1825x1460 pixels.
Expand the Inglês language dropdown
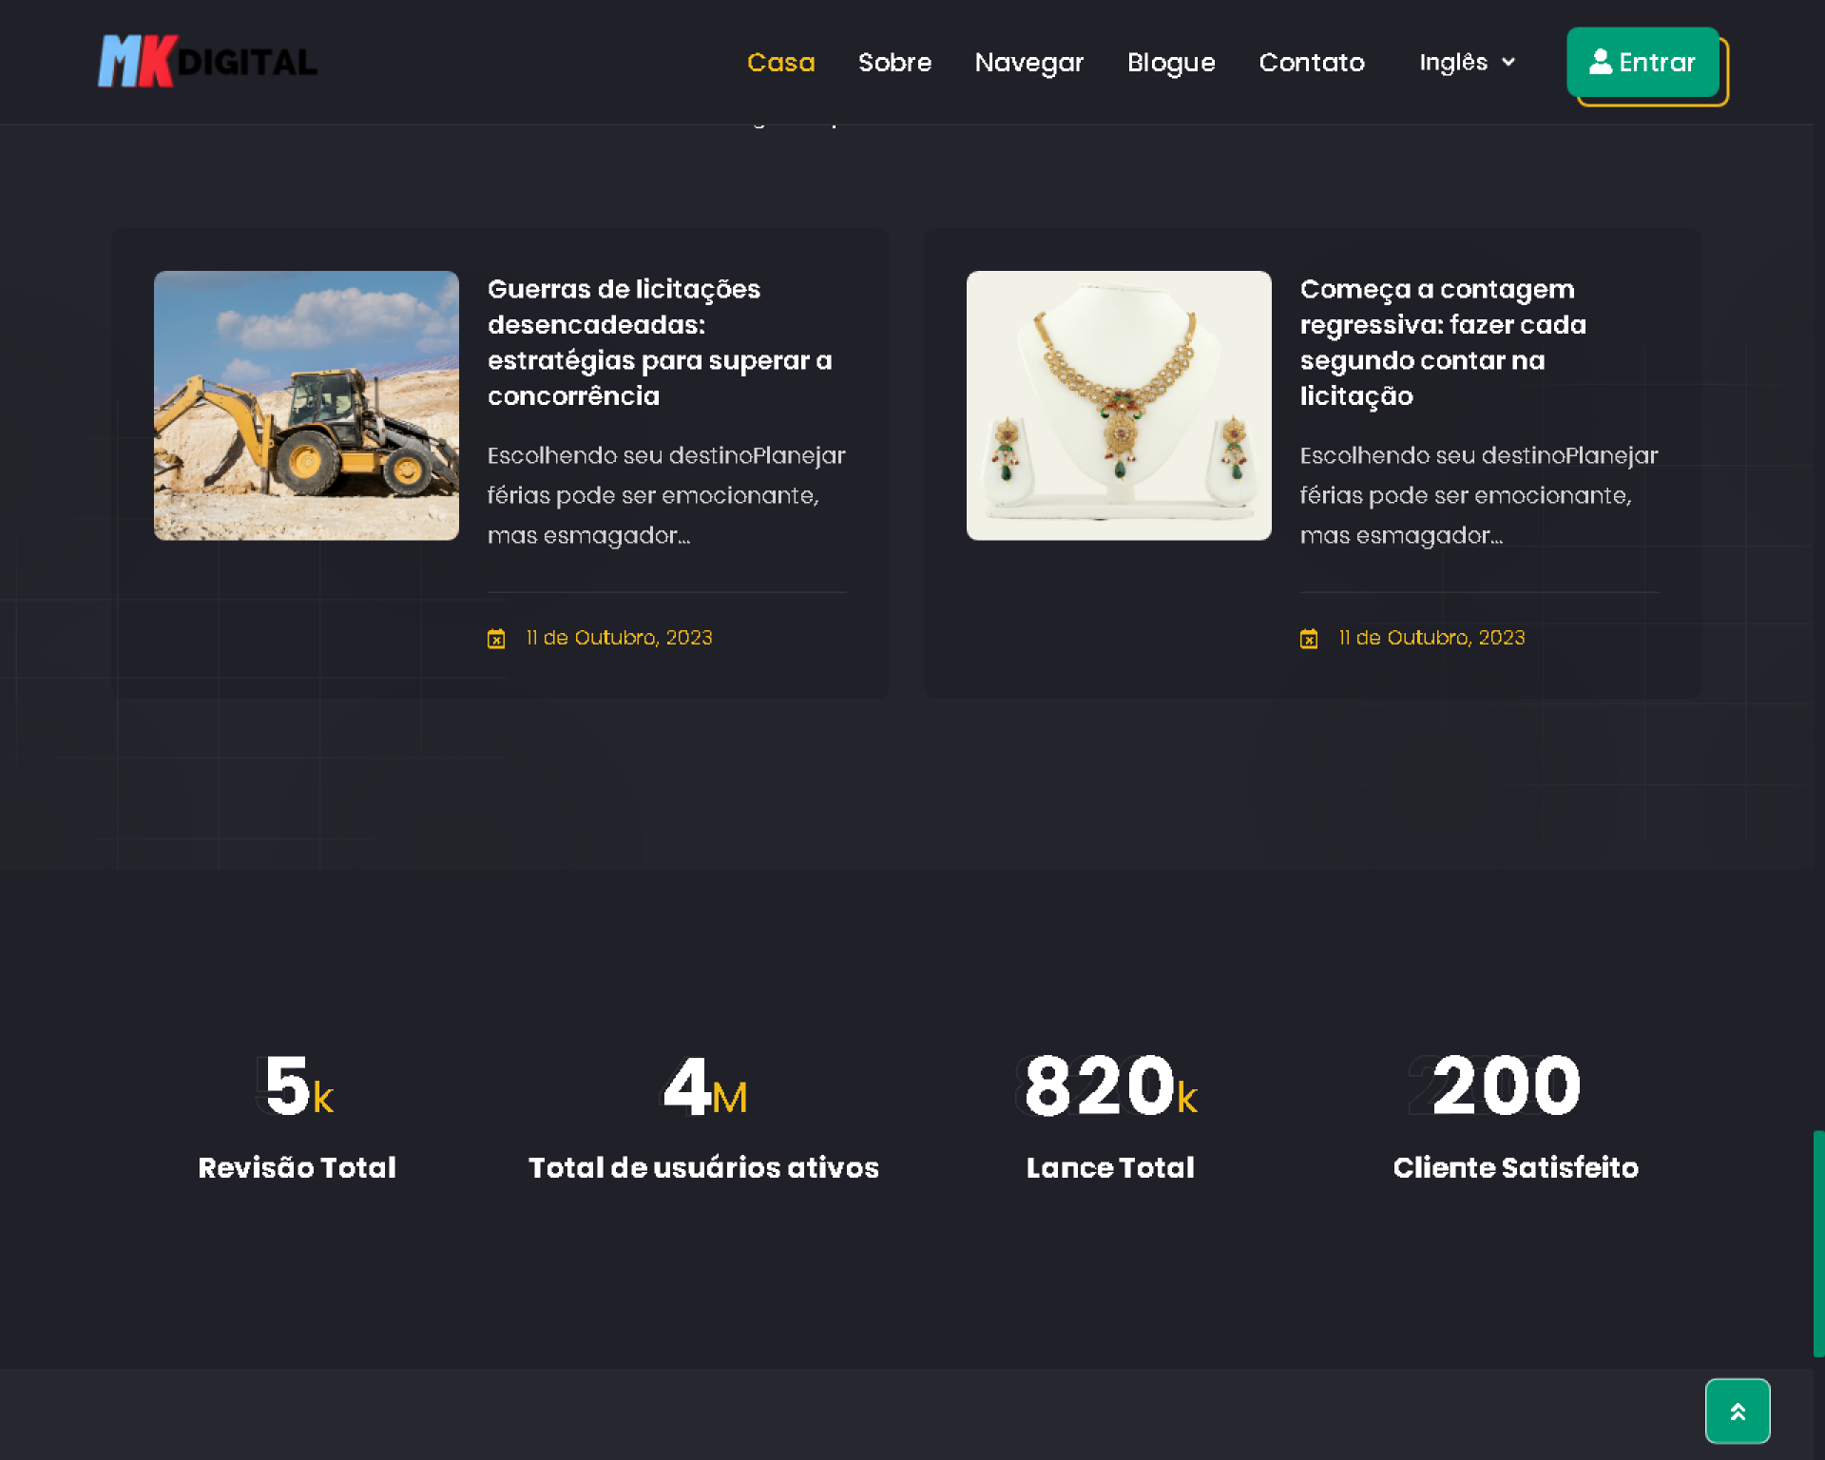point(1453,62)
